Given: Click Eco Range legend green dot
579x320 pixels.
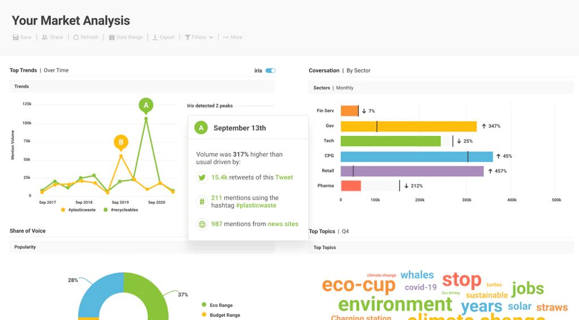Looking at the screenshot, I should tap(204, 305).
